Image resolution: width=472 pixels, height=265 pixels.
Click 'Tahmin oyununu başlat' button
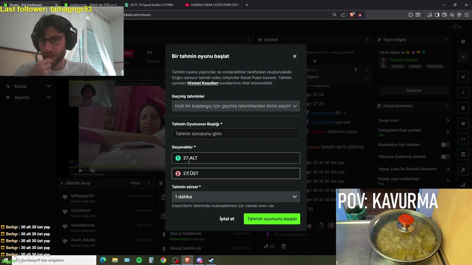(x=272, y=219)
